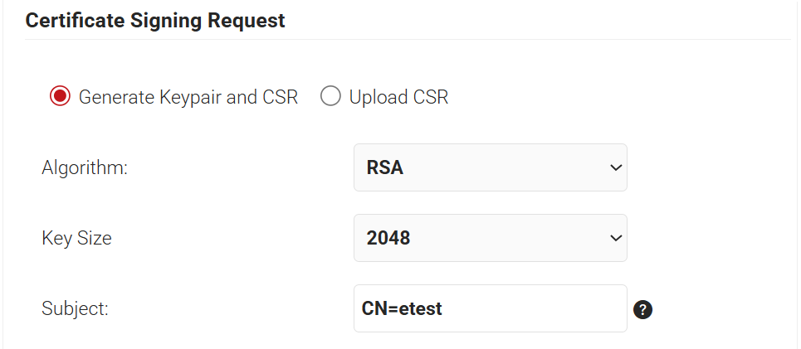Click the CN=etest text in Subject field

point(403,308)
